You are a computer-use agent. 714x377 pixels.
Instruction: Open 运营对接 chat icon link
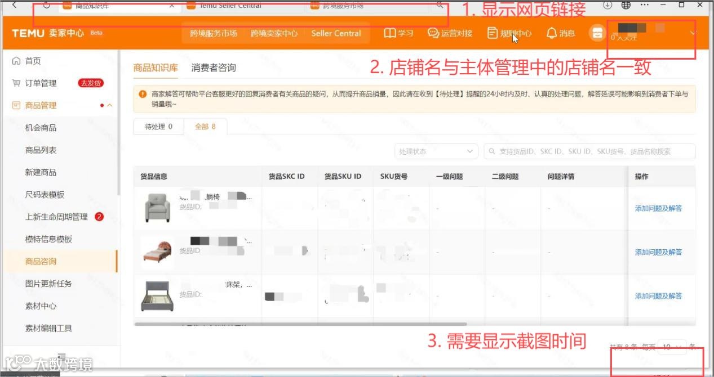[x=450, y=33]
